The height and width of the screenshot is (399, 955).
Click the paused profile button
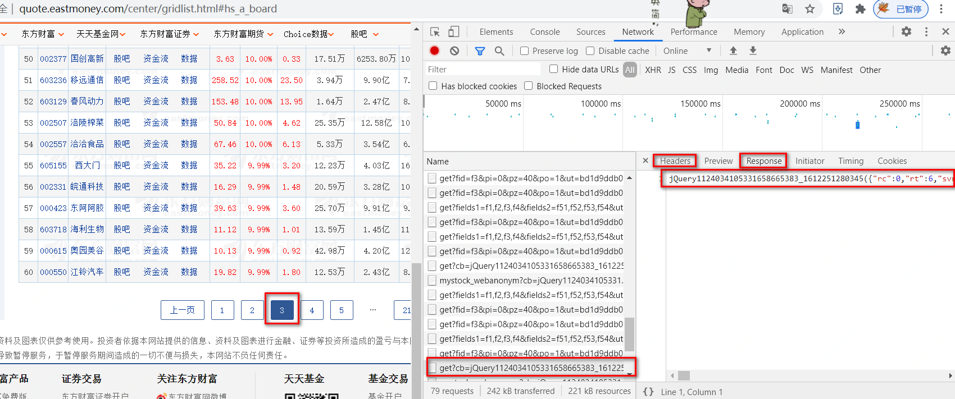coord(901,9)
